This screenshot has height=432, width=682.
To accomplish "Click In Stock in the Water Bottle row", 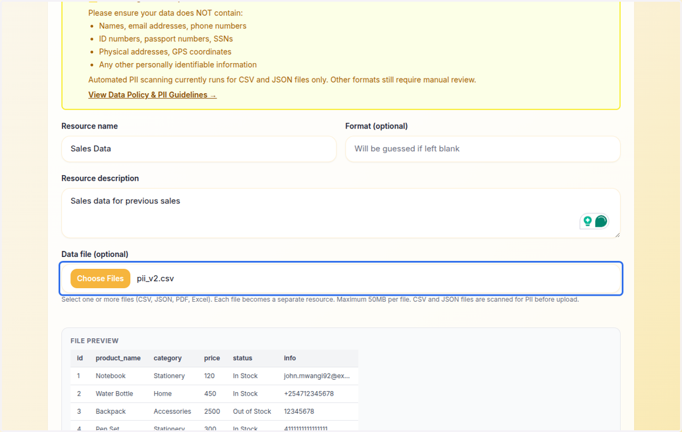I will tap(246, 393).
